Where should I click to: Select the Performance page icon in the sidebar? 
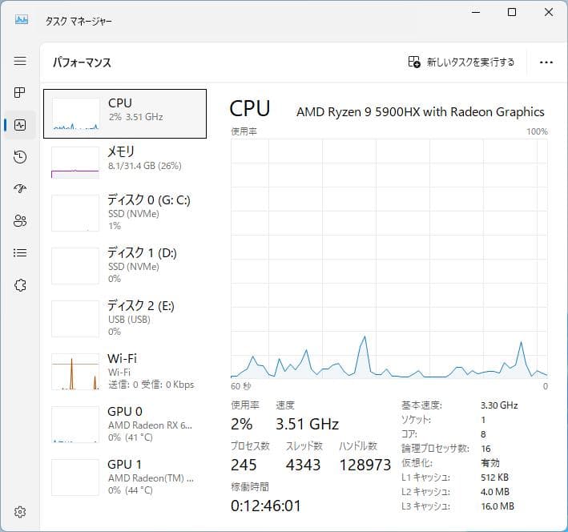pyautogui.click(x=20, y=125)
